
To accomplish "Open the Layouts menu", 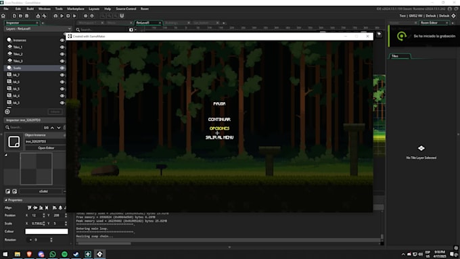I will (x=94, y=9).
